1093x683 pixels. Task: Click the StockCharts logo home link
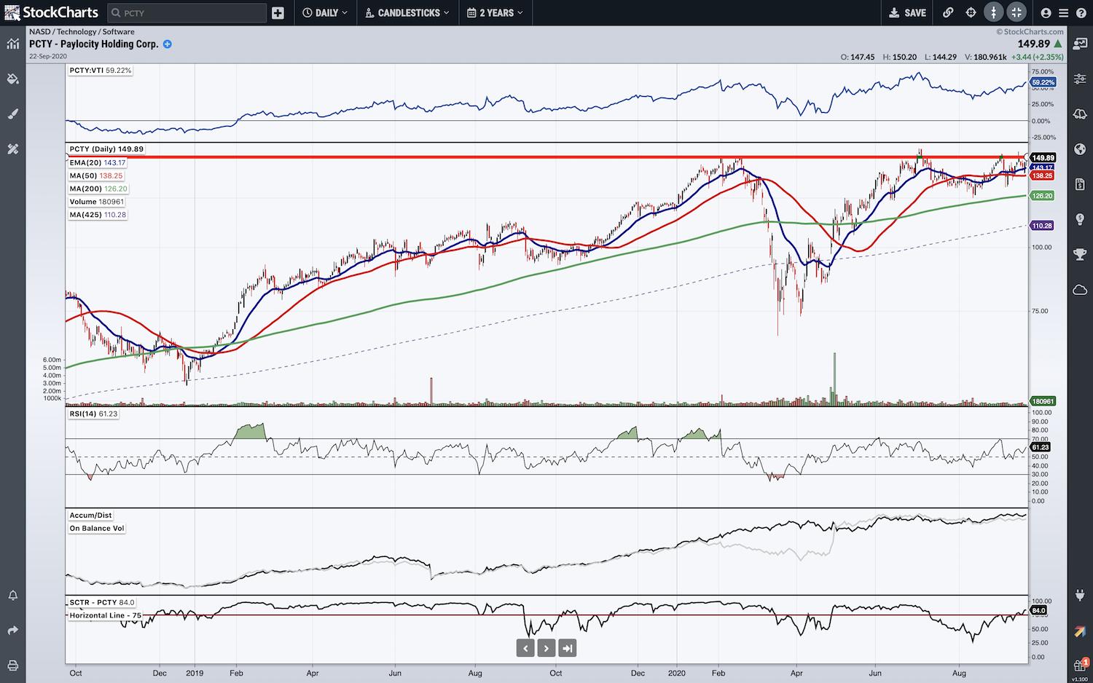tap(51, 12)
